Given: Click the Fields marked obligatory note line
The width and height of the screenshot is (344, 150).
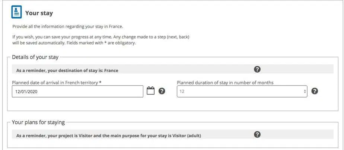Looking at the screenshot, I should pyautogui.click(x=74, y=43).
